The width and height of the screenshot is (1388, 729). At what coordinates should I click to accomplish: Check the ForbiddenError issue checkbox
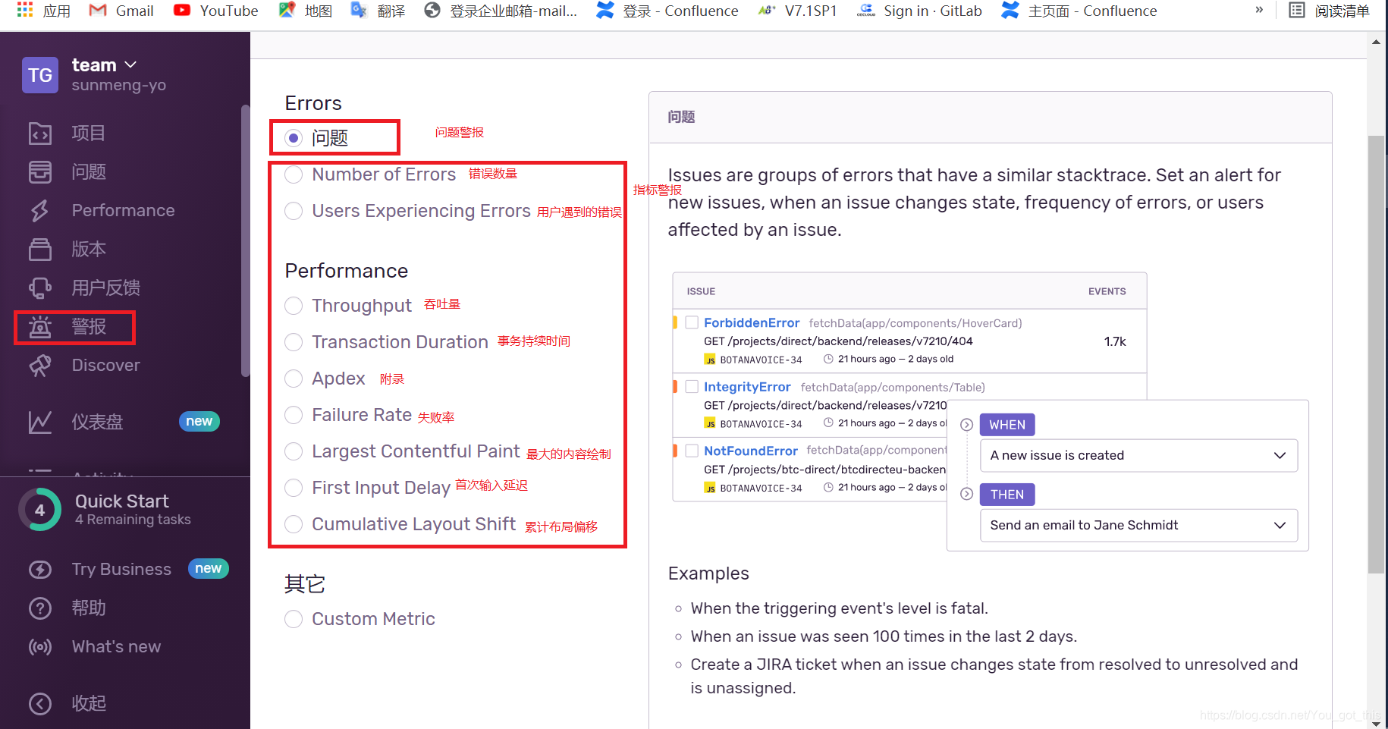[692, 322]
